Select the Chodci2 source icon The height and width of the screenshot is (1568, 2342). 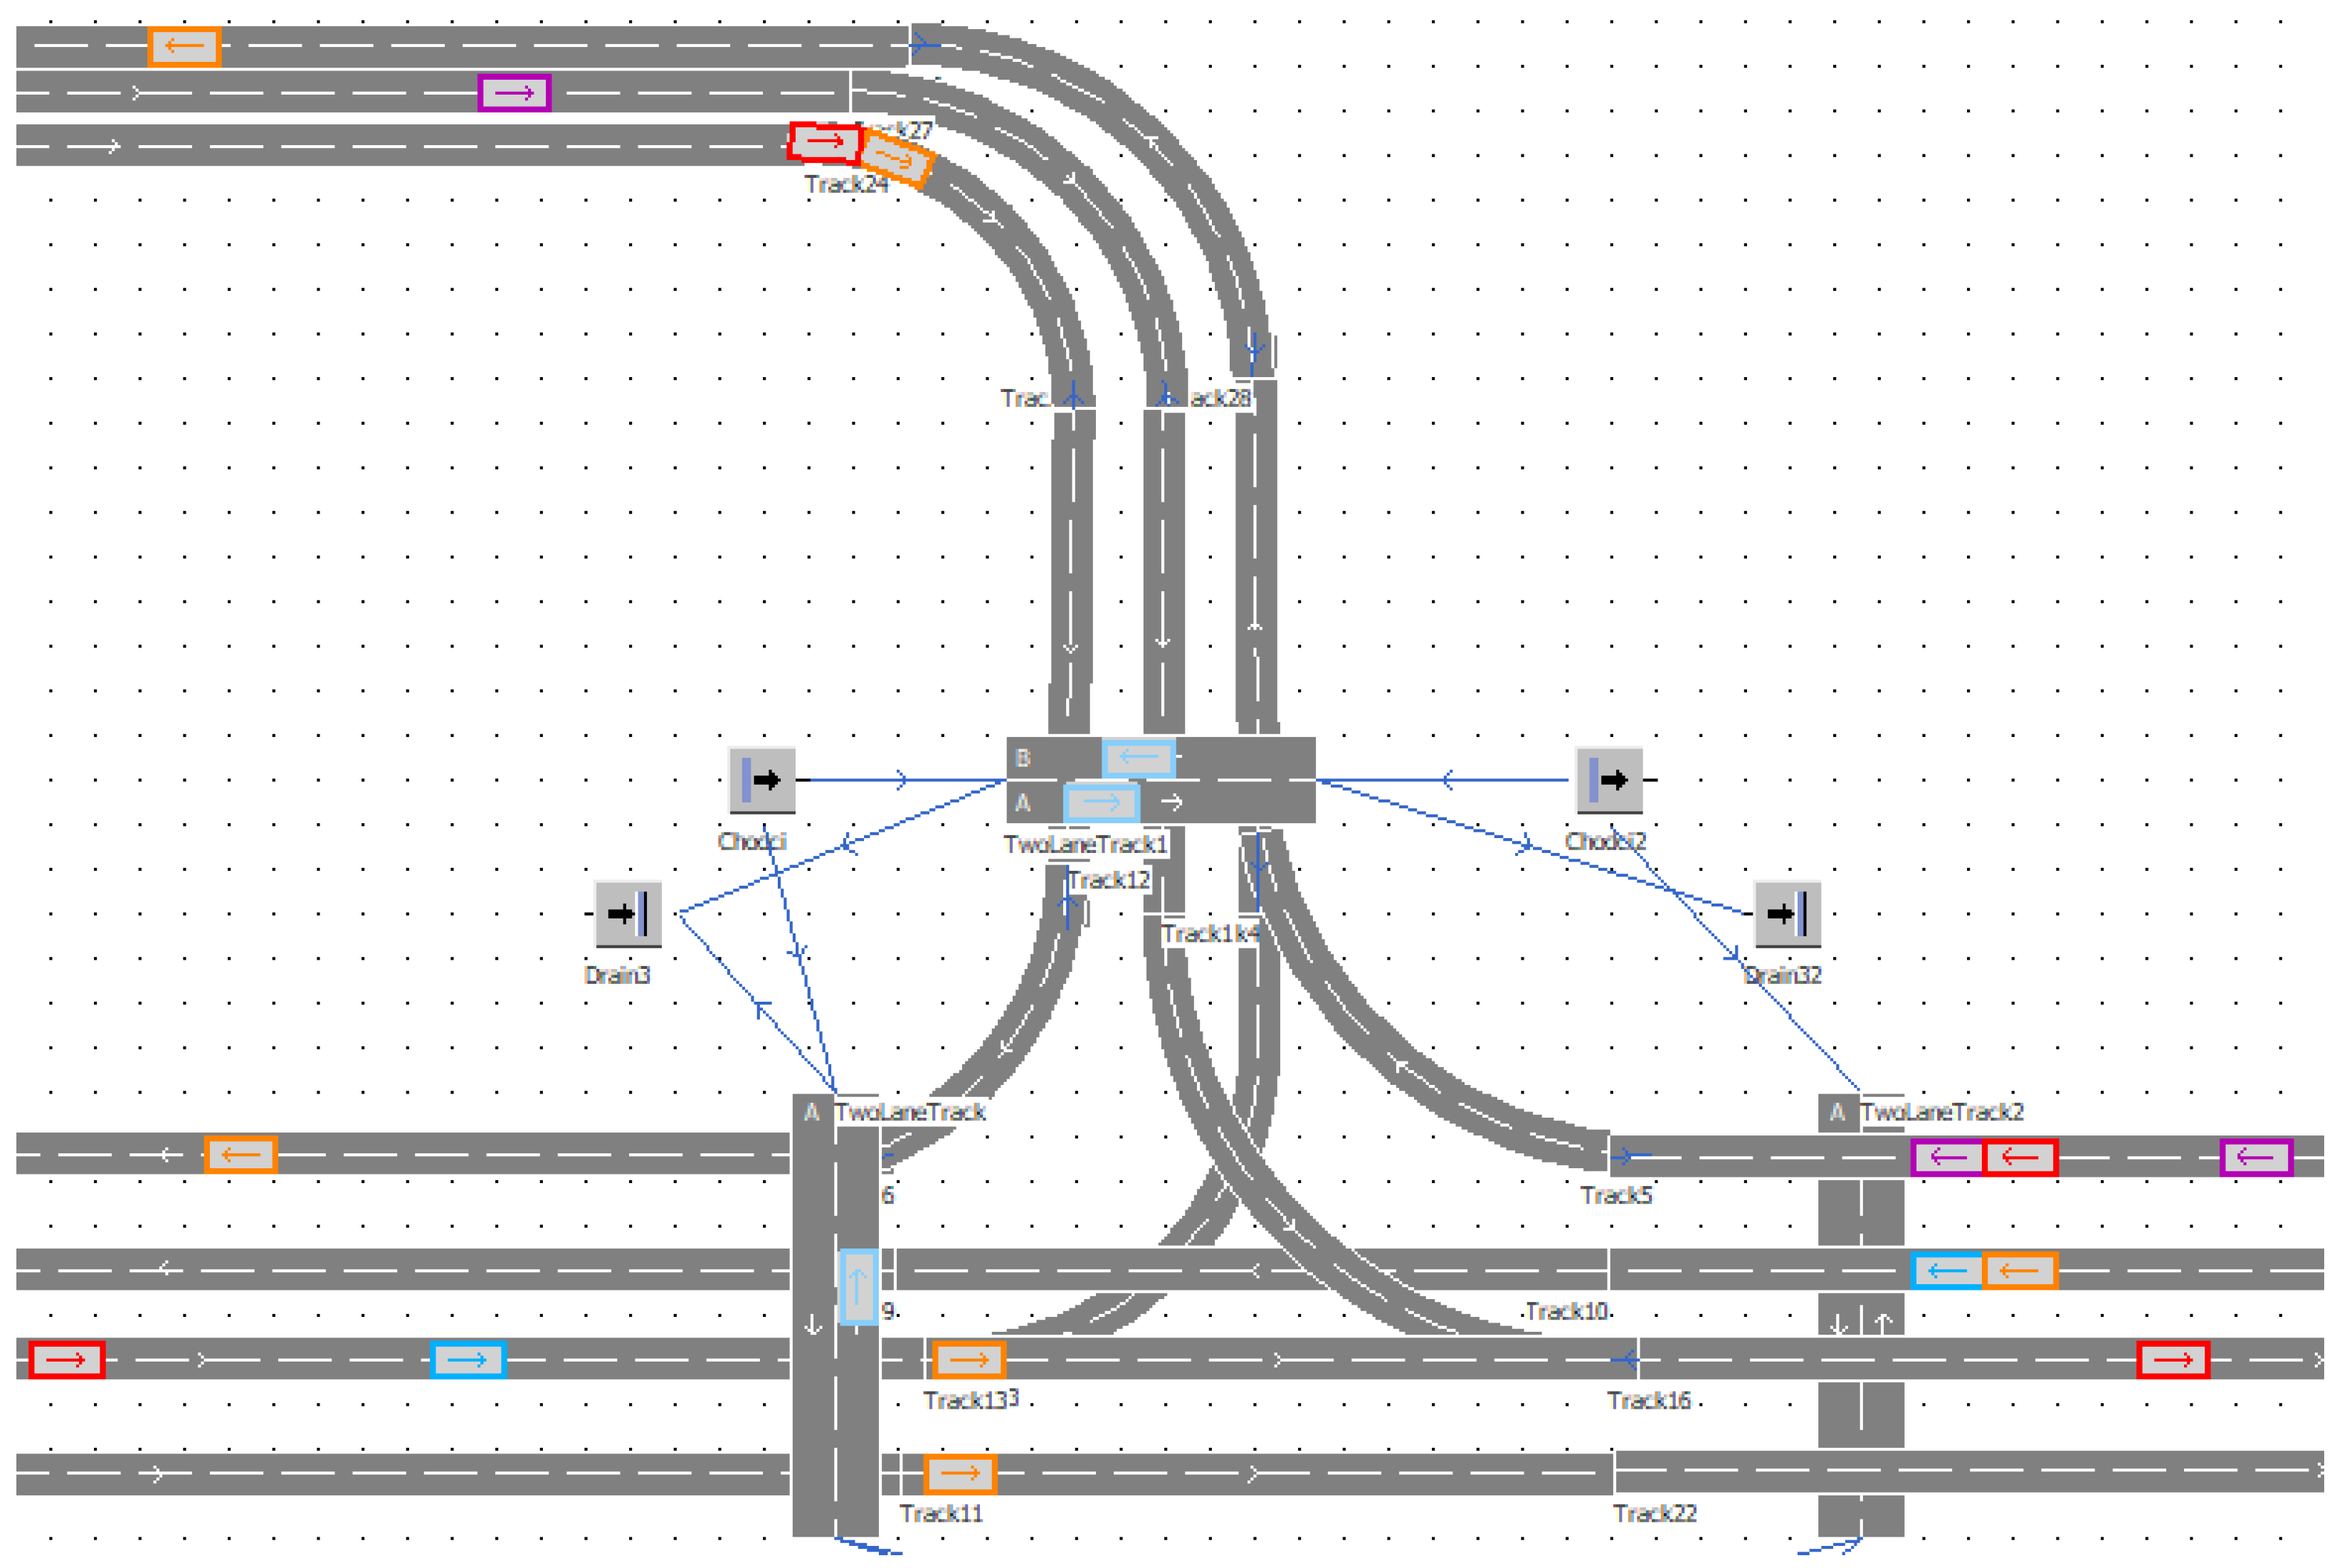pyautogui.click(x=1608, y=779)
